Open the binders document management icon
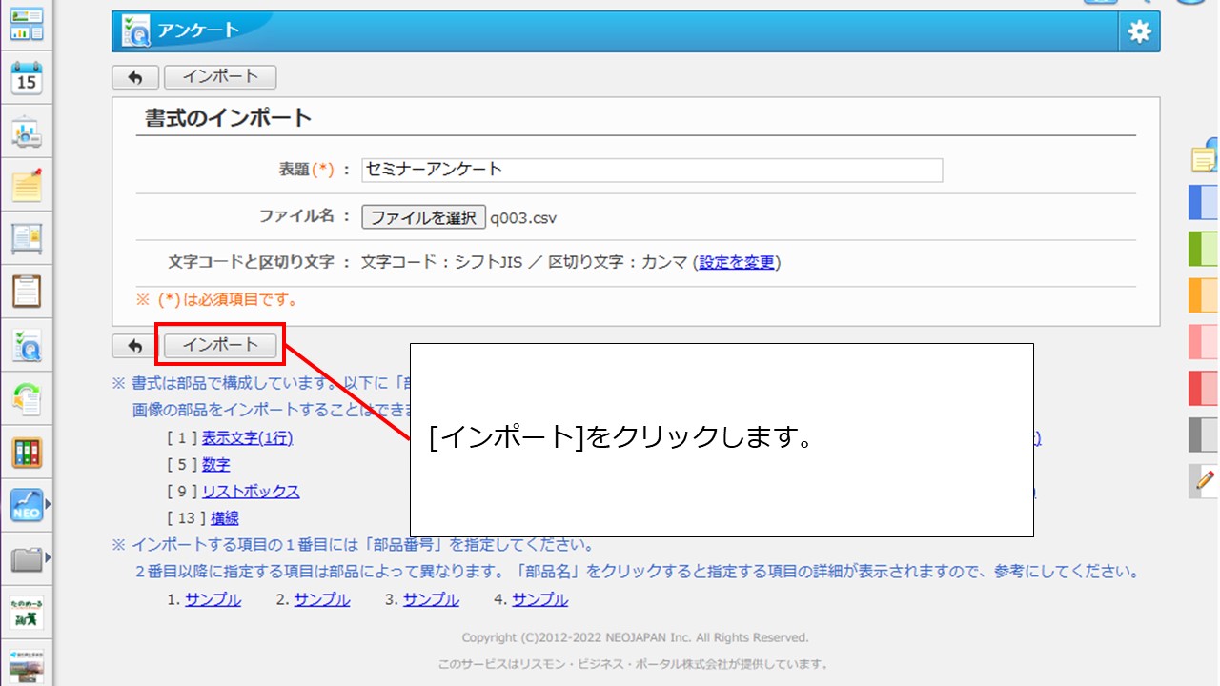 [27, 452]
